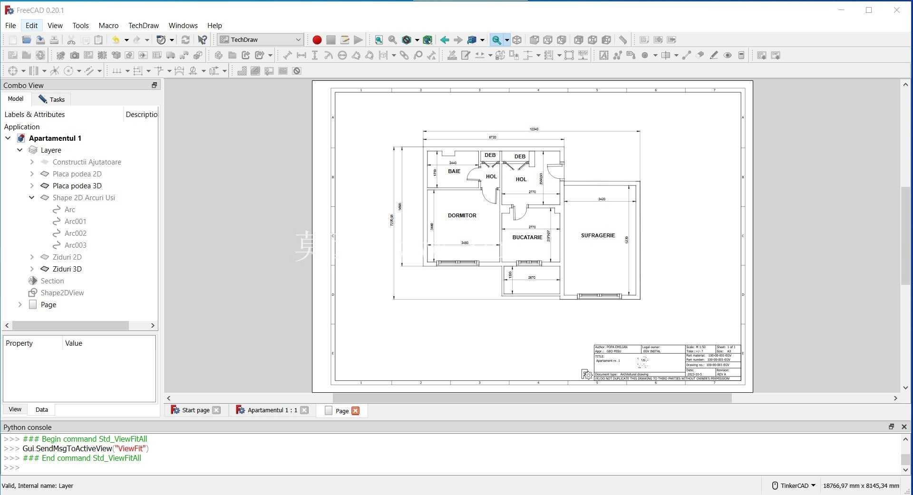Close the Page document tab

pyautogui.click(x=355, y=411)
